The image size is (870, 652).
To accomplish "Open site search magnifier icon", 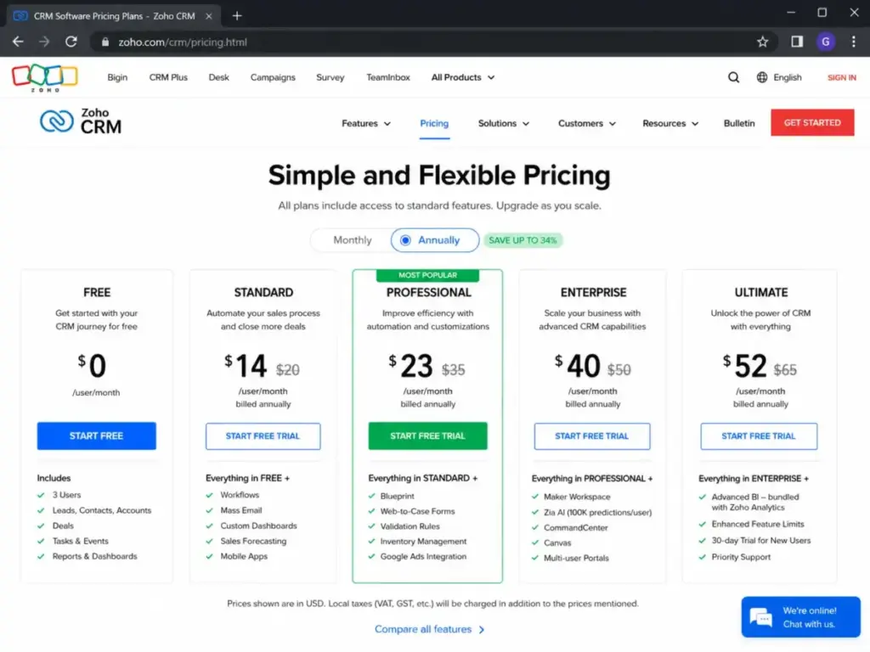I will pyautogui.click(x=733, y=77).
